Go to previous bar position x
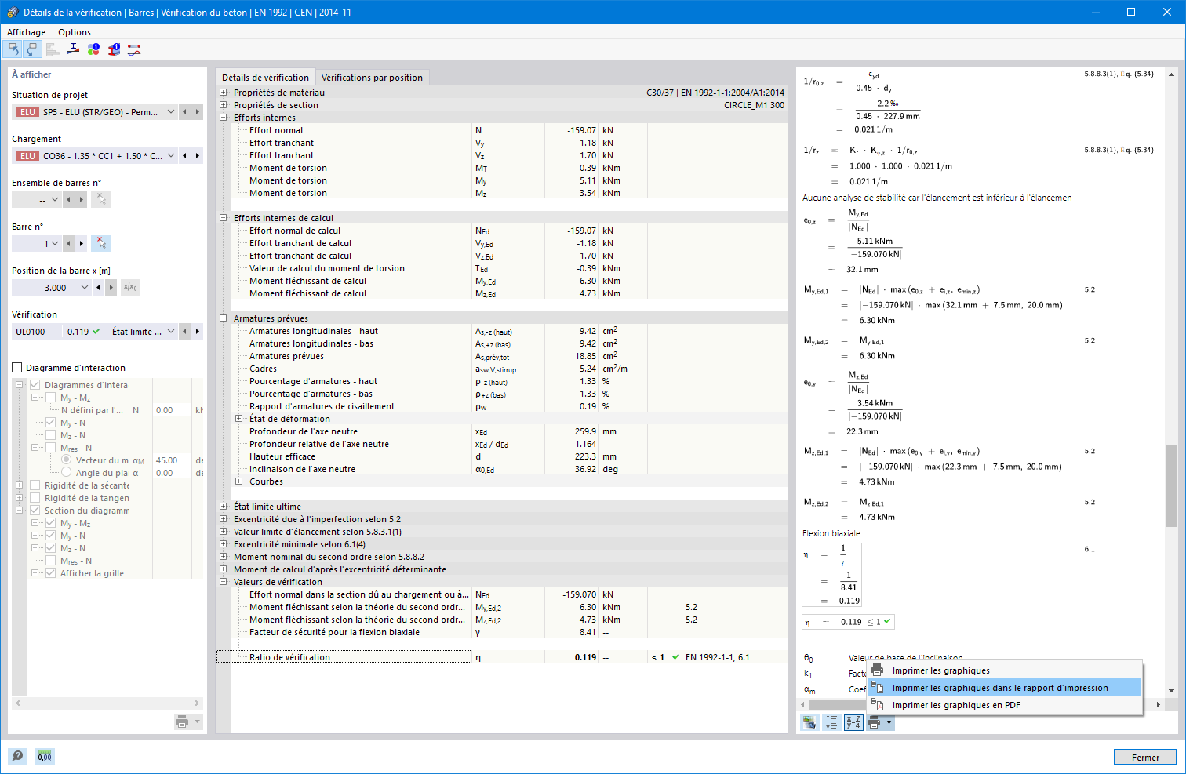The width and height of the screenshot is (1186, 774). coord(98,288)
